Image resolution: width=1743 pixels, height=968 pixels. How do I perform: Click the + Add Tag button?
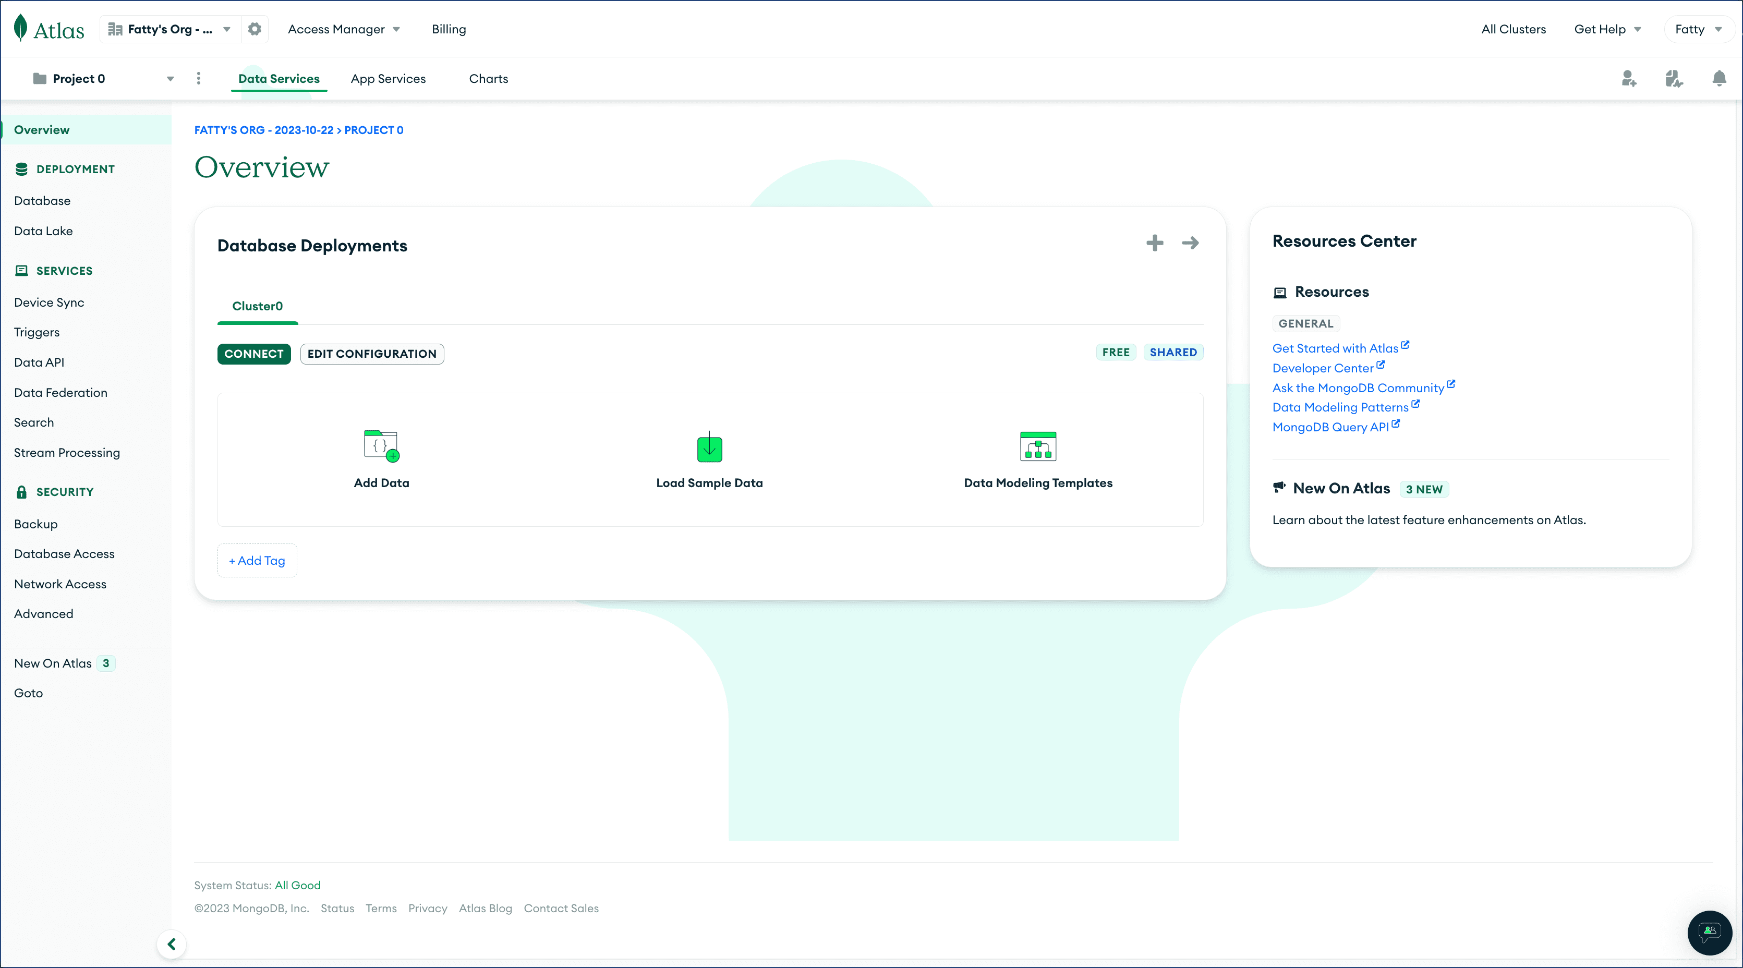pyautogui.click(x=257, y=561)
